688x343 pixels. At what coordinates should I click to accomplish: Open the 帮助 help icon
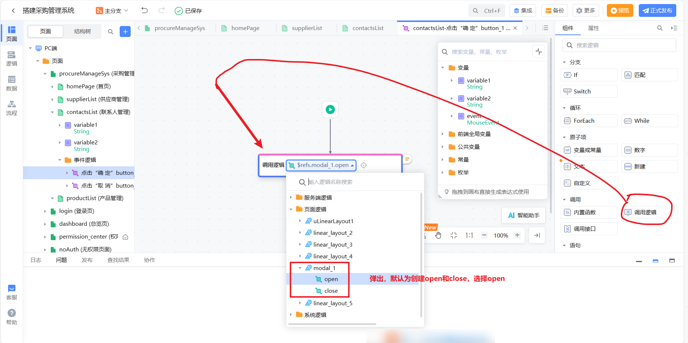click(x=12, y=317)
